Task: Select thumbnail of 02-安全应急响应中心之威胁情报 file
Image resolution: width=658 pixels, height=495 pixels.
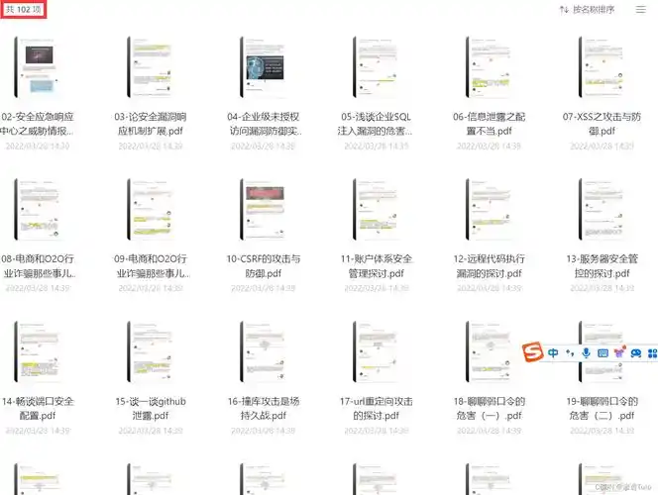Action: pyautogui.click(x=38, y=67)
